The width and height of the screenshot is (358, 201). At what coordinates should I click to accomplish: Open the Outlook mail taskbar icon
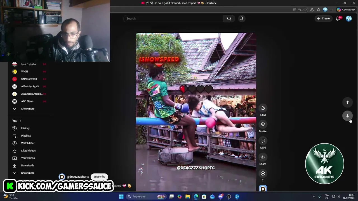212,197
